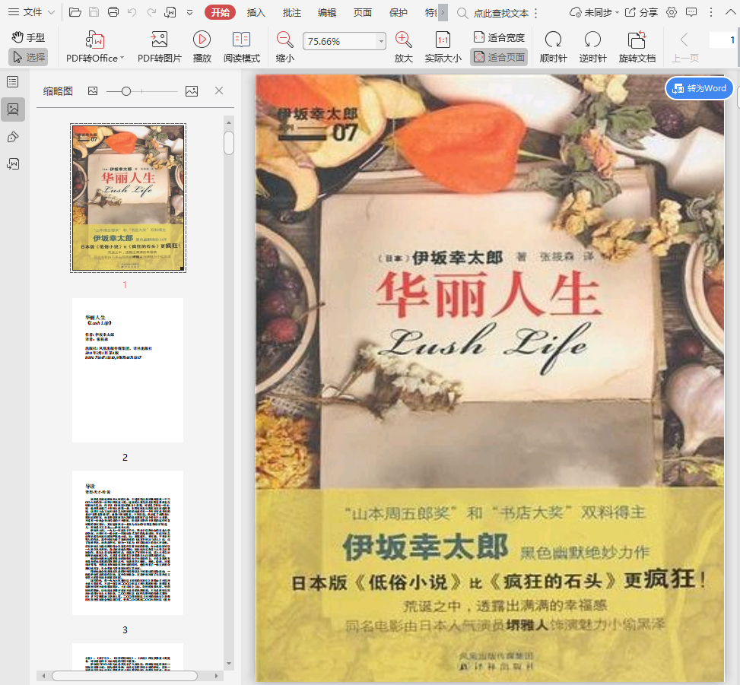The image size is (740, 685).
Task: Set 实际大小 actual size view
Action: pos(443,46)
